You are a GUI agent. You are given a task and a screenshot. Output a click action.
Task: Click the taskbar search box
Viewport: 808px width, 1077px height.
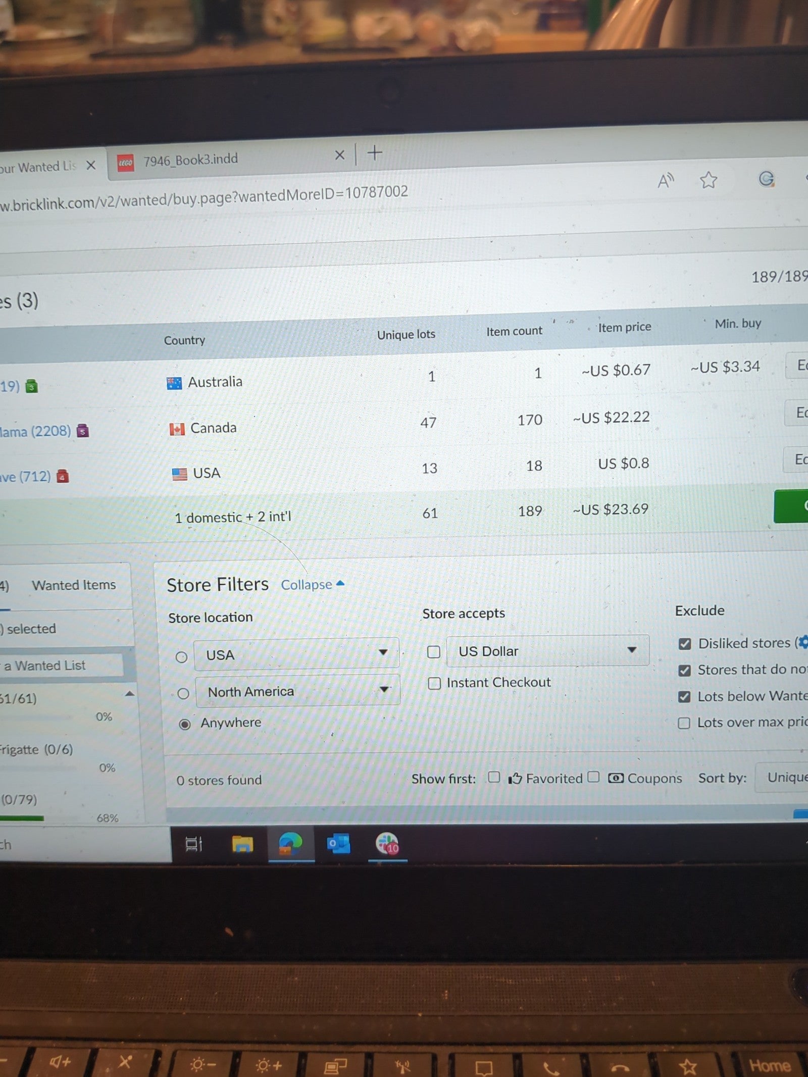(x=86, y=845)
